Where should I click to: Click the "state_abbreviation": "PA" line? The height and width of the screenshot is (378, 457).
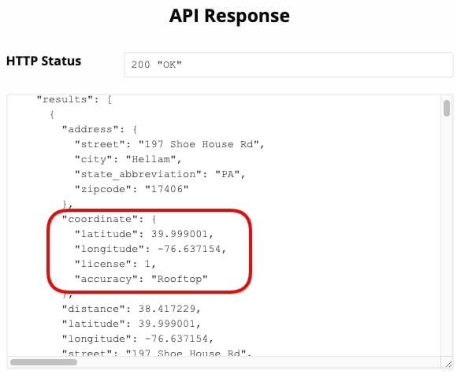[x=160, y=174]
